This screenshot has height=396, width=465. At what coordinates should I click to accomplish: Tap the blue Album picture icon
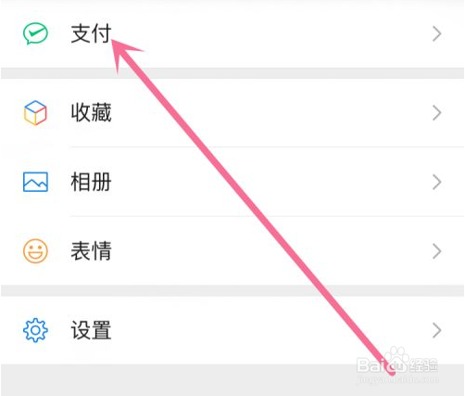coord(35,182)
